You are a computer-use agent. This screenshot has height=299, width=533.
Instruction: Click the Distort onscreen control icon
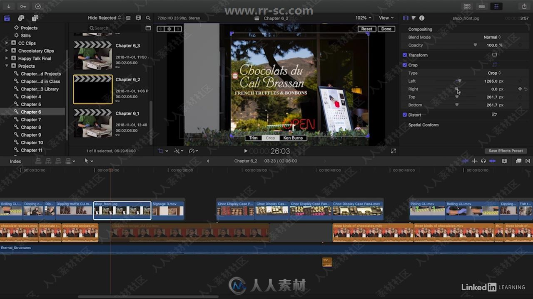pos(495,115)
